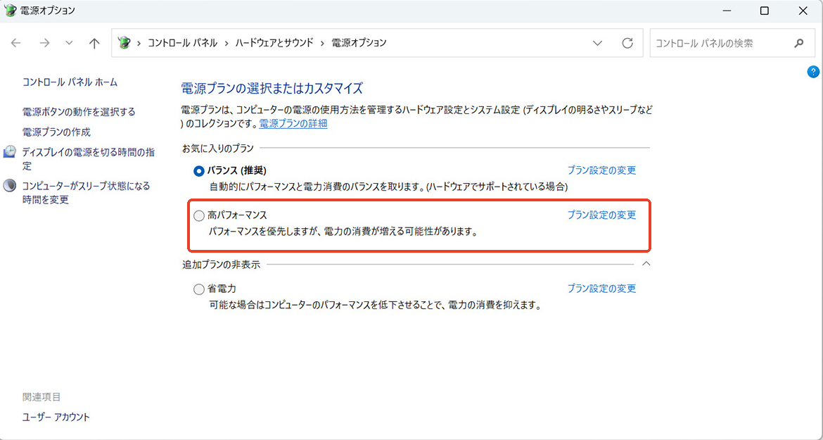
Task: Collapse the 追加プランの非表示 section
Action: tap(646, 264)
